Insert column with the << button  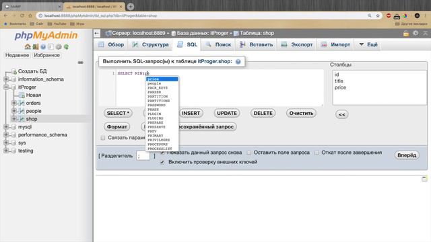coord(341,115)
